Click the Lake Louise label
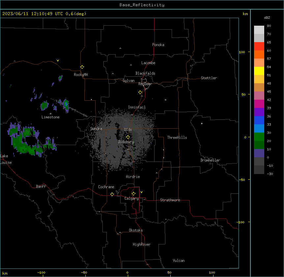This screenshot has height=277, width=284. (6, 159)
